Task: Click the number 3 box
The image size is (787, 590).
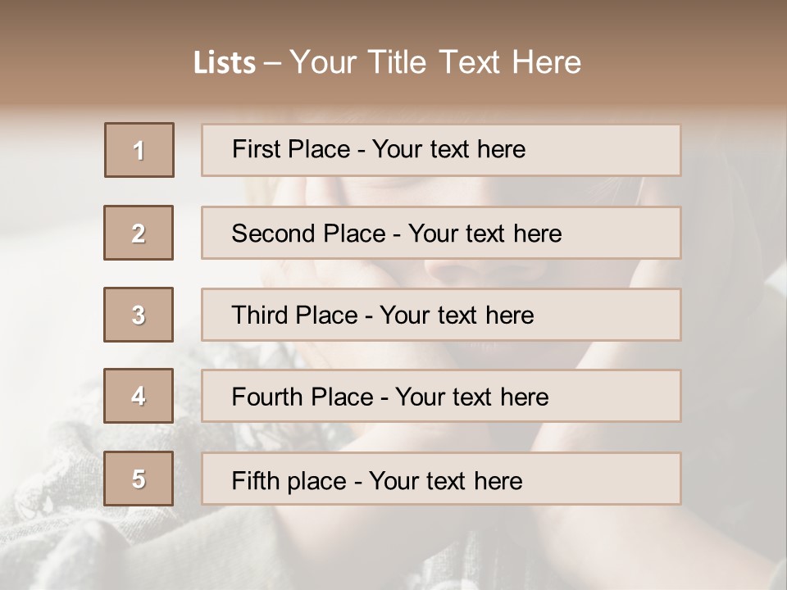Action: [x=139, y=315]
